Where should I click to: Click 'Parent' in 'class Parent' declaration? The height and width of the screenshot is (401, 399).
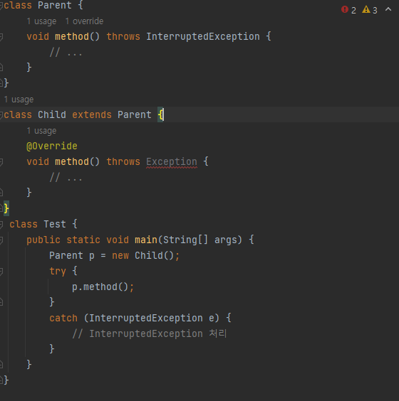click(55, 6)
